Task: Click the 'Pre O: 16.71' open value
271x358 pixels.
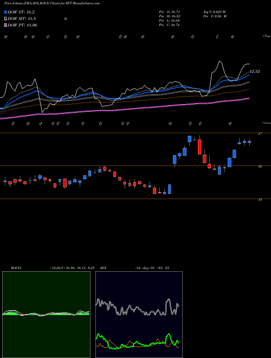Action: click(169, 12)
